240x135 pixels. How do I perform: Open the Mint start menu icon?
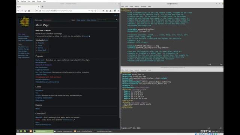click(18, 131)
